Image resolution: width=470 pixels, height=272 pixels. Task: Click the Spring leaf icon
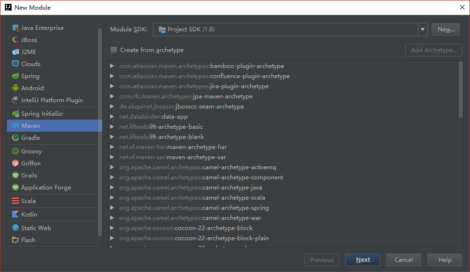pos(15,76)
